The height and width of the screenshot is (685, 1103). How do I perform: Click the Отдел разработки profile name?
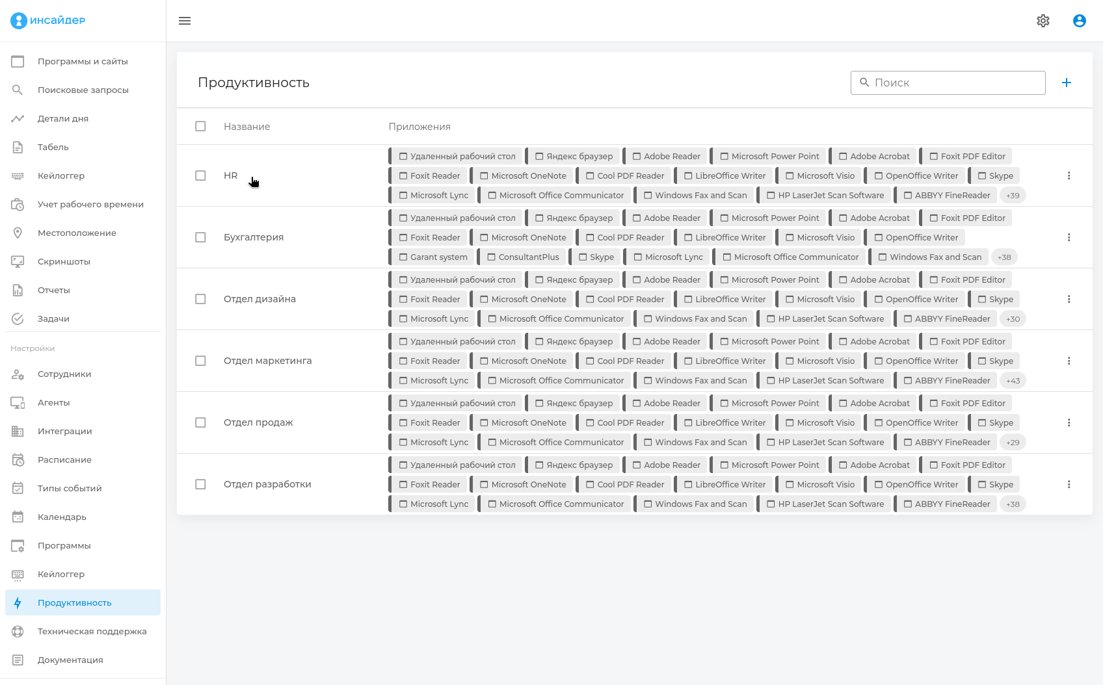[x=267, y=484]
